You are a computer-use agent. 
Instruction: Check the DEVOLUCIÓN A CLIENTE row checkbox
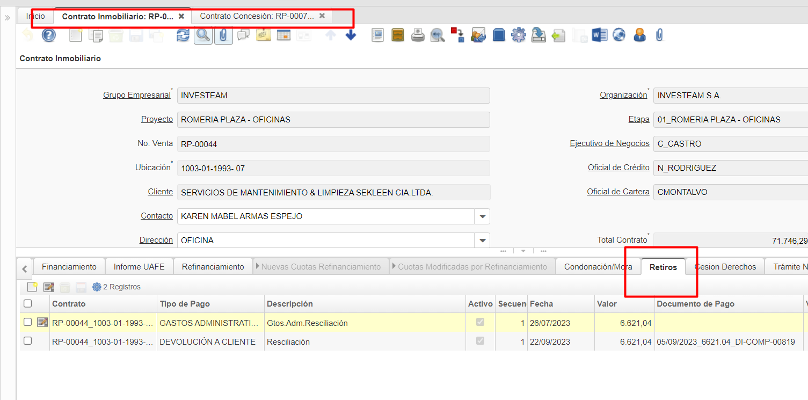28,341
